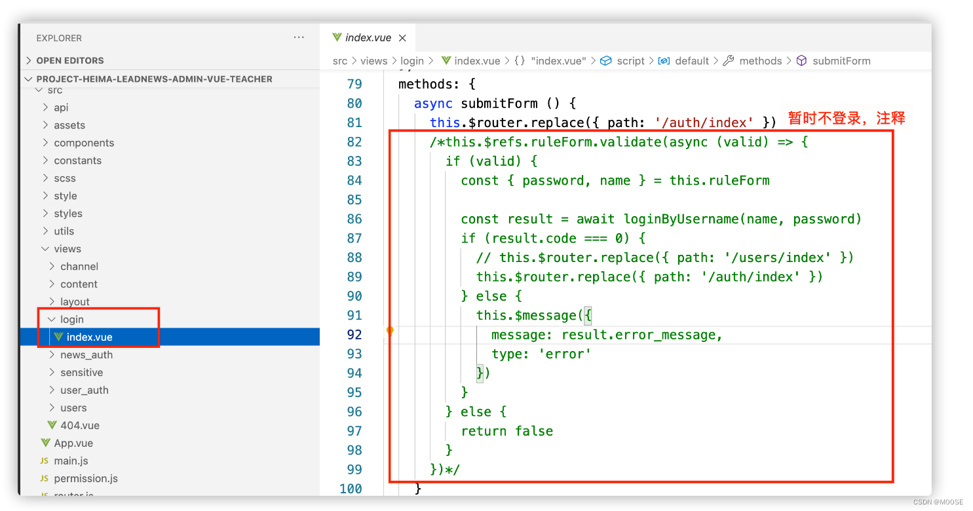Screen dimensions: 973x511
Task: Expand the OPEN EDITORS section
Action: point(29,60)
